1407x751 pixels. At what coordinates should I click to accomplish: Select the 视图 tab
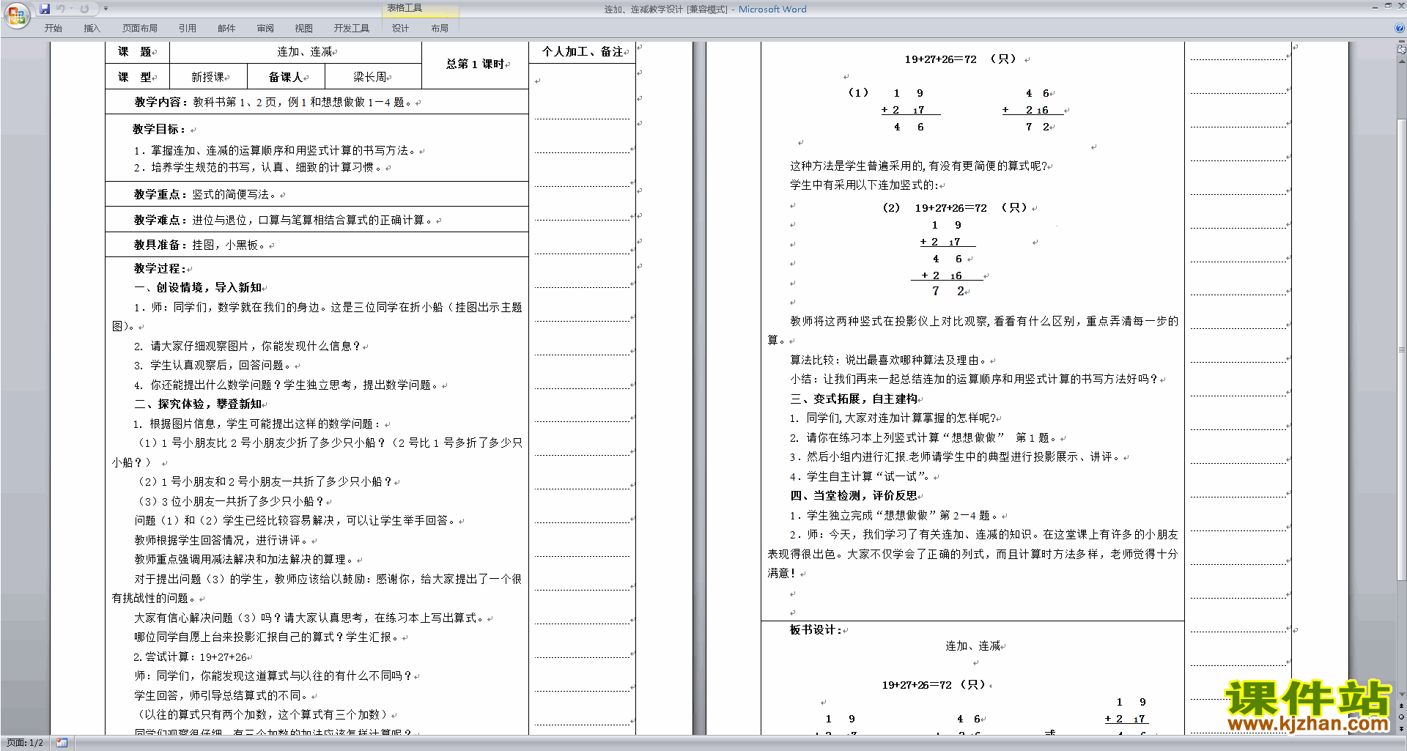tap(303, 28)
